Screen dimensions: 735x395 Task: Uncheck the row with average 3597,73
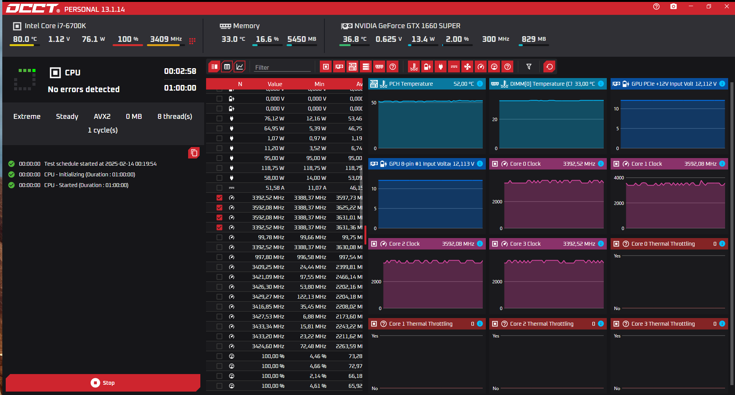tap(219, 198)
